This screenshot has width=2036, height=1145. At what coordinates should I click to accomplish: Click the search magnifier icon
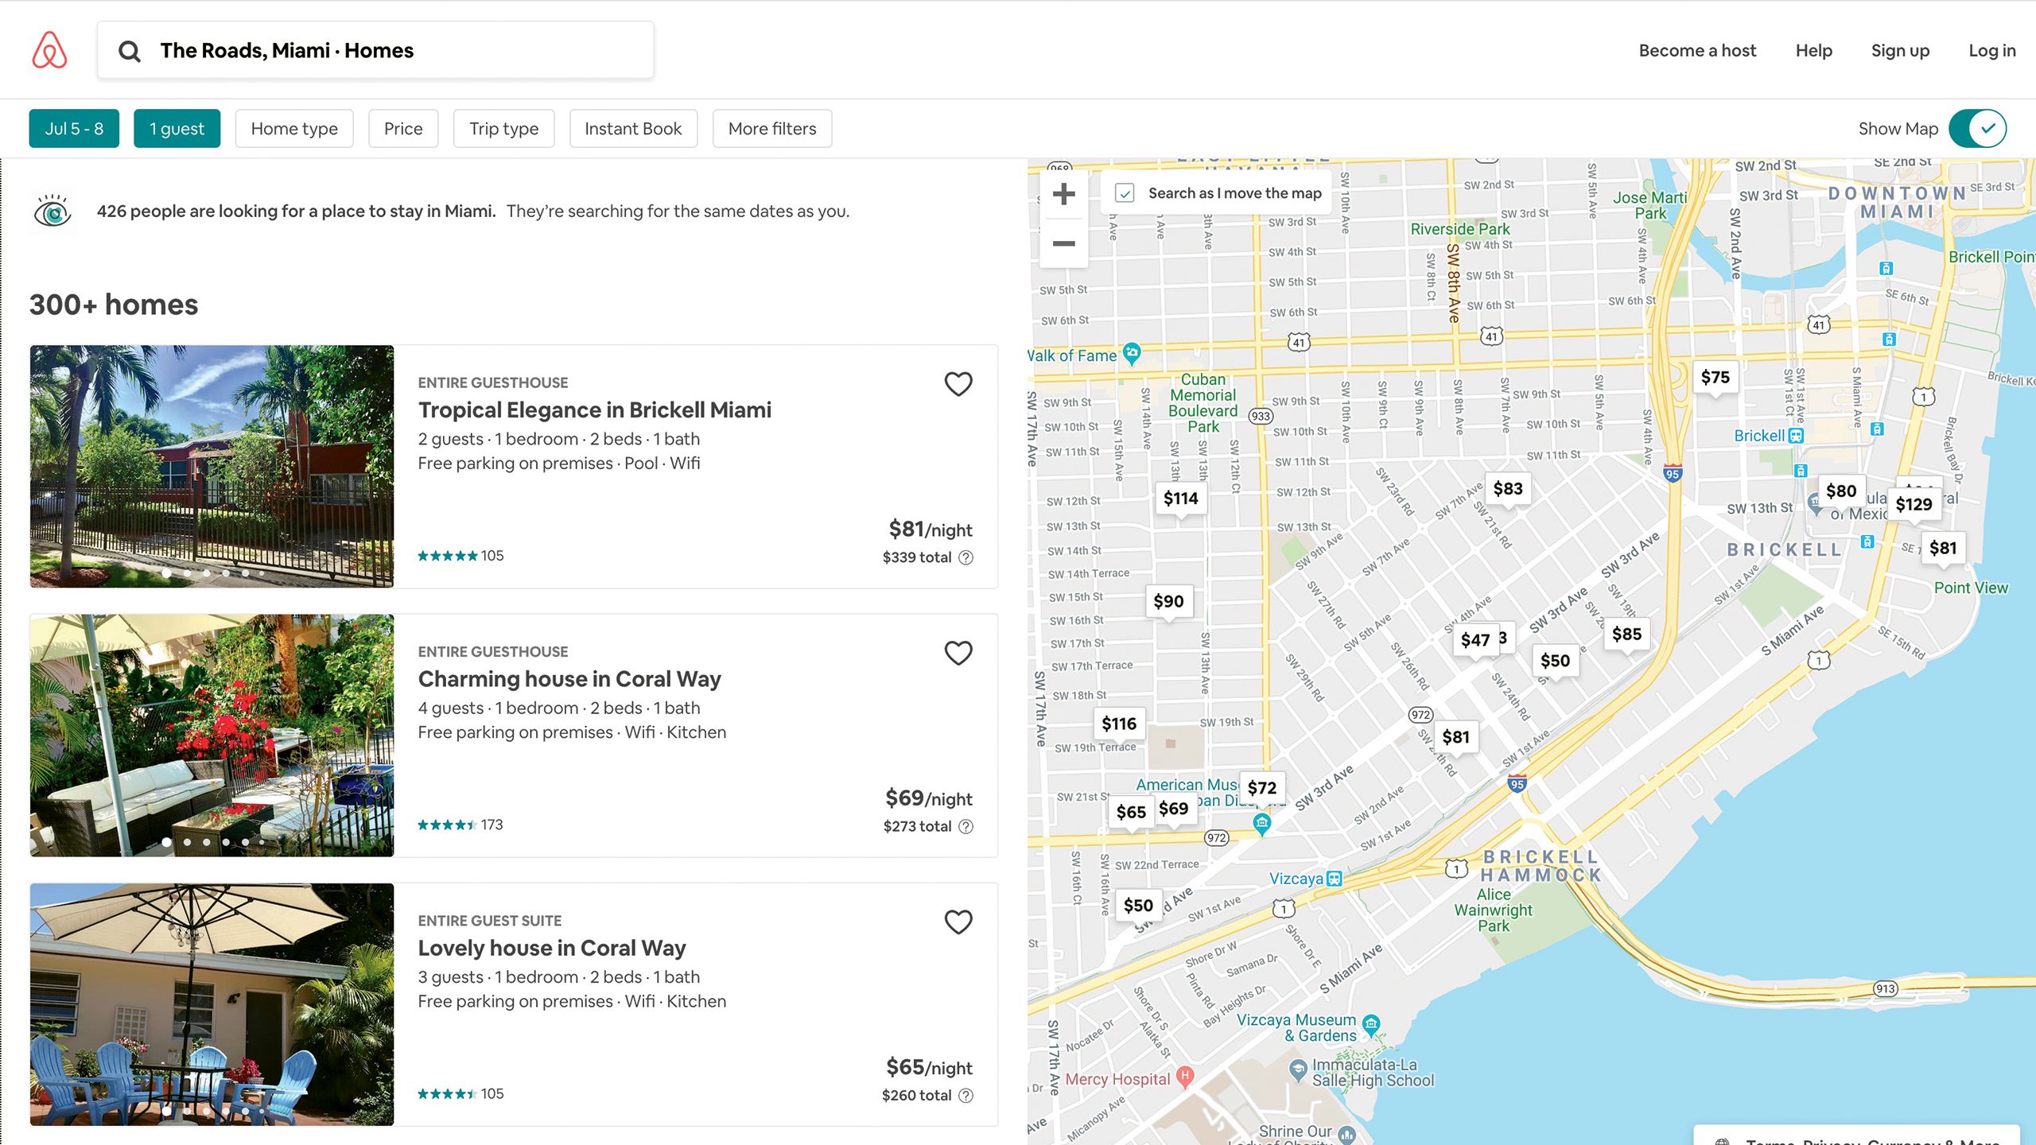[x=129, y=51]
